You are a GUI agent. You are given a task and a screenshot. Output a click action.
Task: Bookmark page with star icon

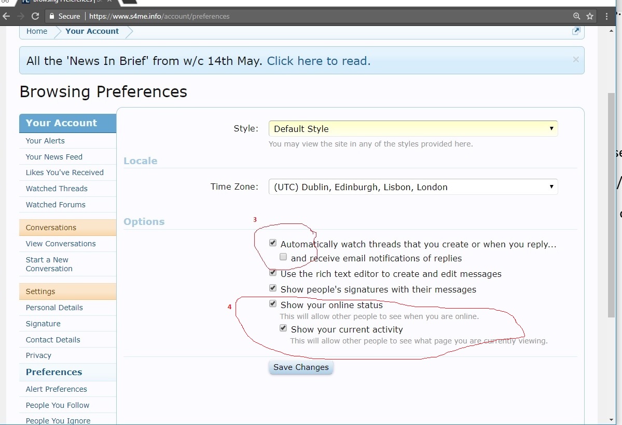(x=590, y=16)
